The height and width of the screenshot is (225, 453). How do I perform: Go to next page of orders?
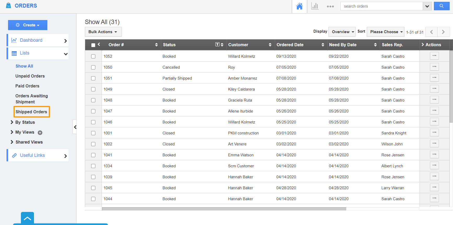pyautogui.click(x=443, y=32)
